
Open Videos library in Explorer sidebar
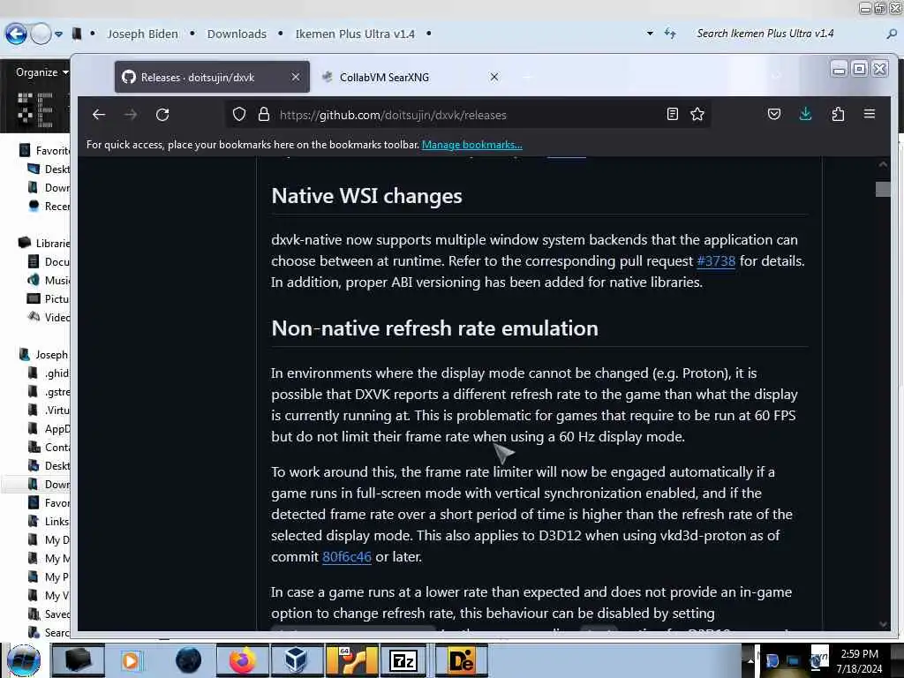[49, 317]
